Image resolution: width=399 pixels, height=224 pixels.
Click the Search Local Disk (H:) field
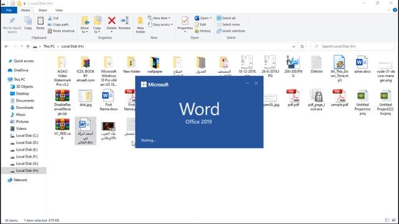click(x=352, y=47)
